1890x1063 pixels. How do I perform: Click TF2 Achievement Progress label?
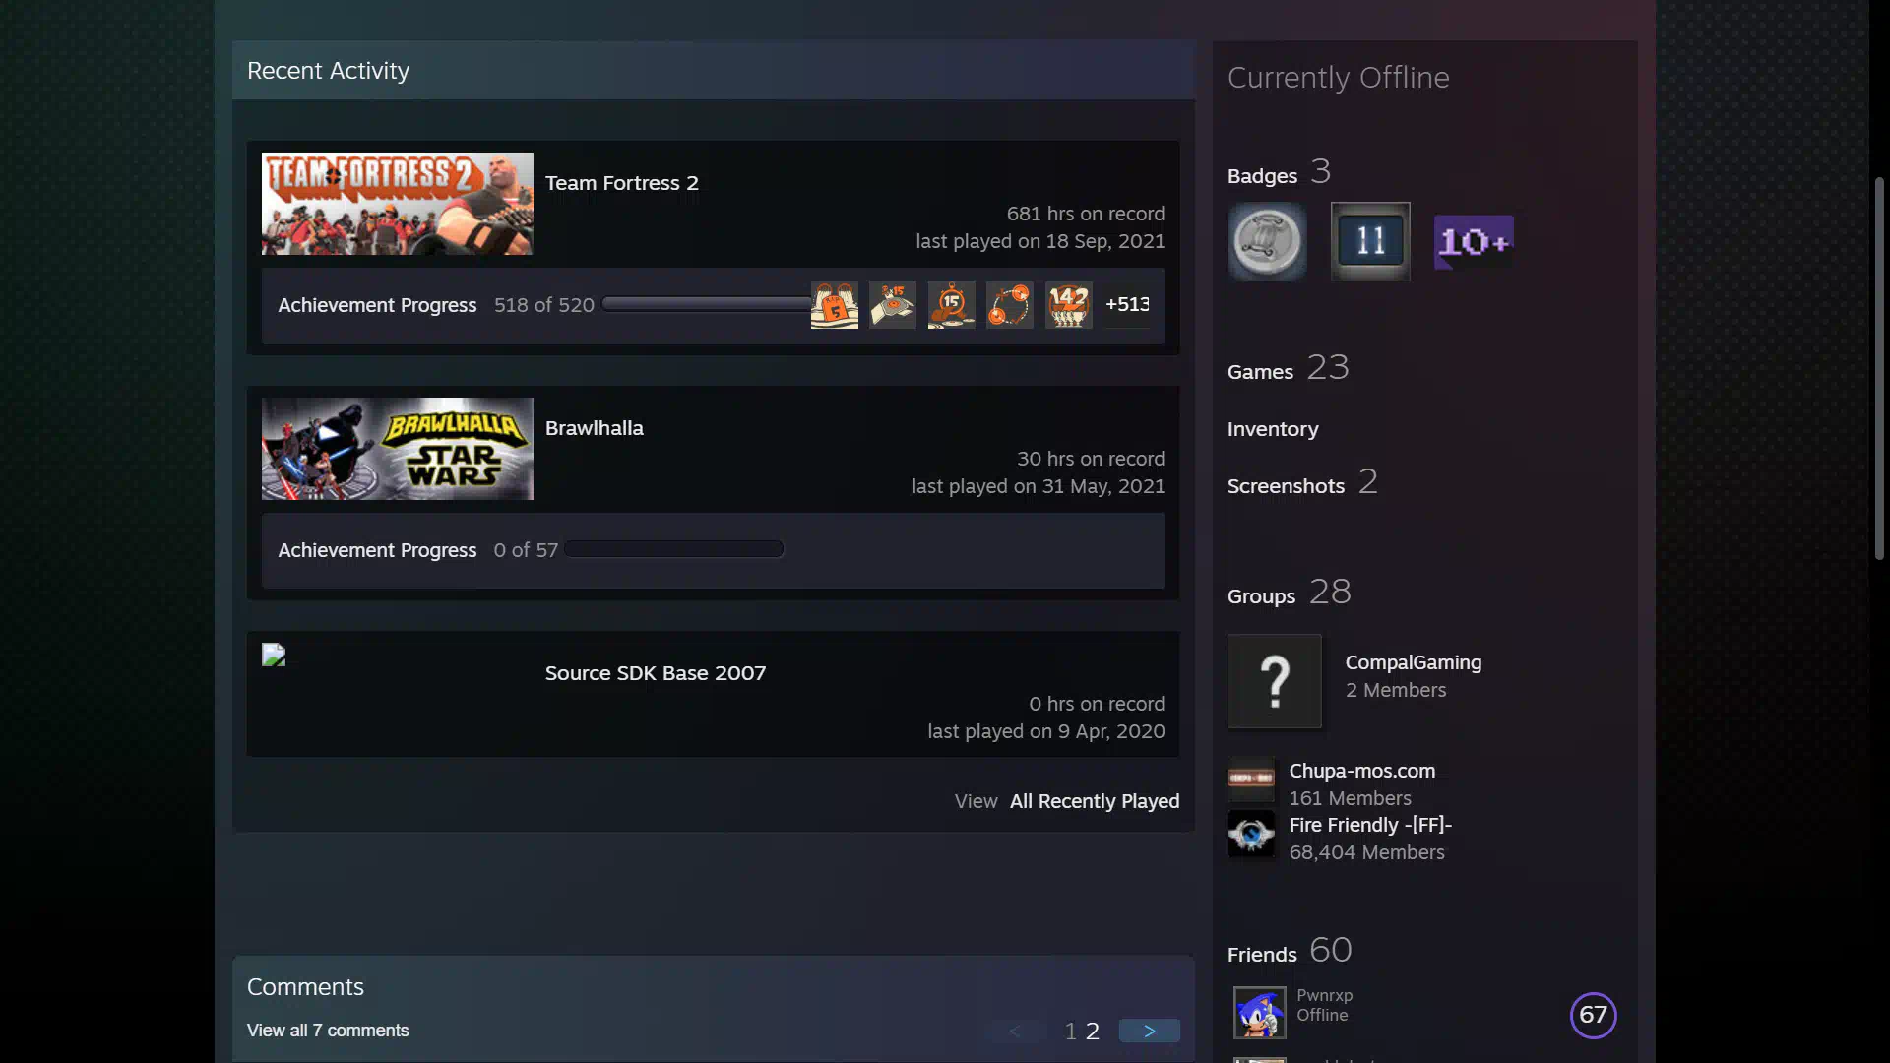coord(377,305)
